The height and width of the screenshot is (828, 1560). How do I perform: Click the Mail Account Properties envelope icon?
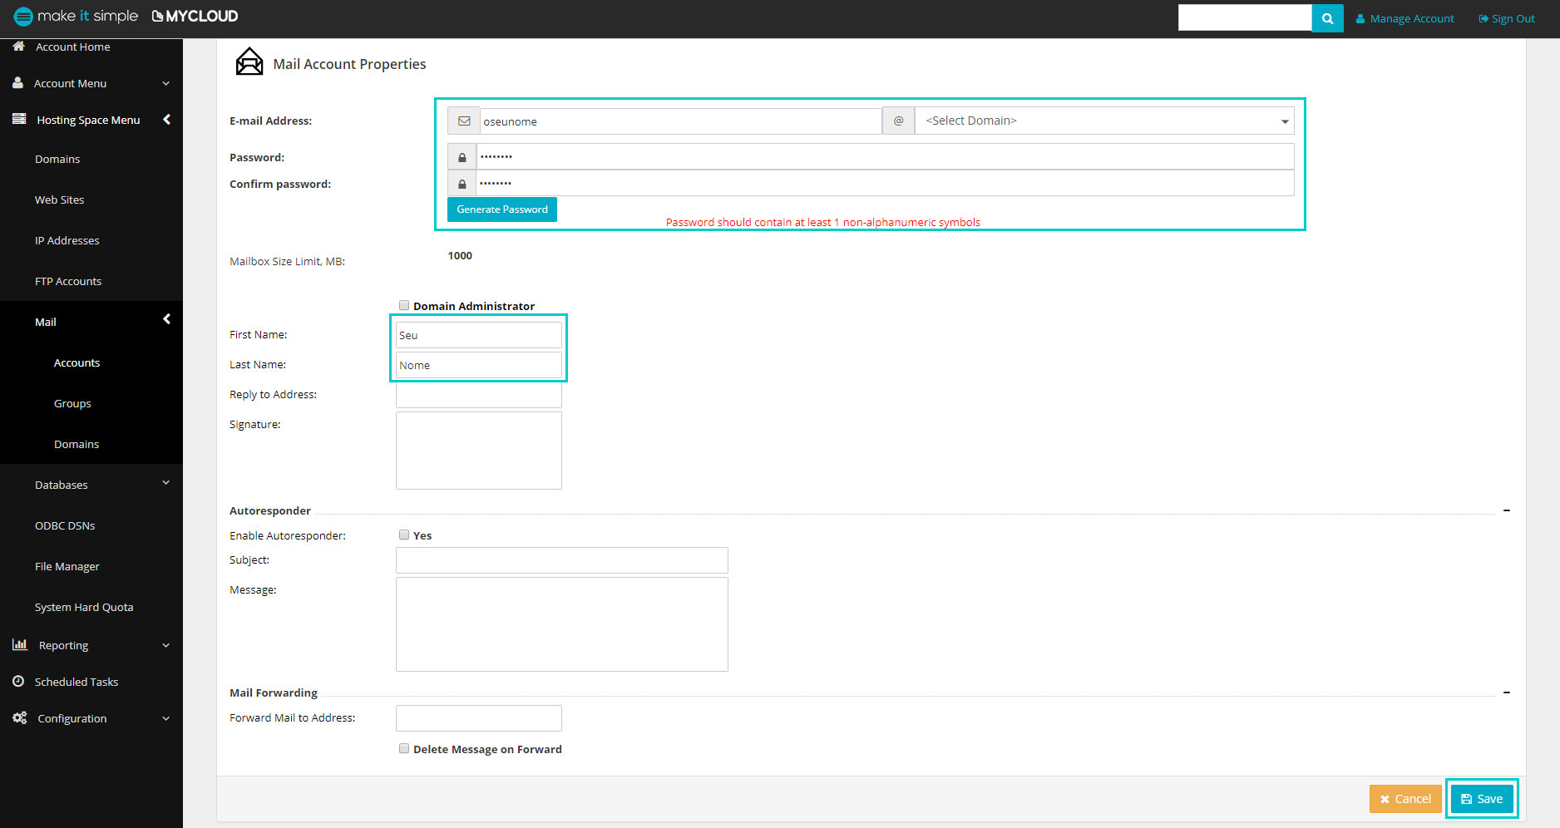coord(249,62)
